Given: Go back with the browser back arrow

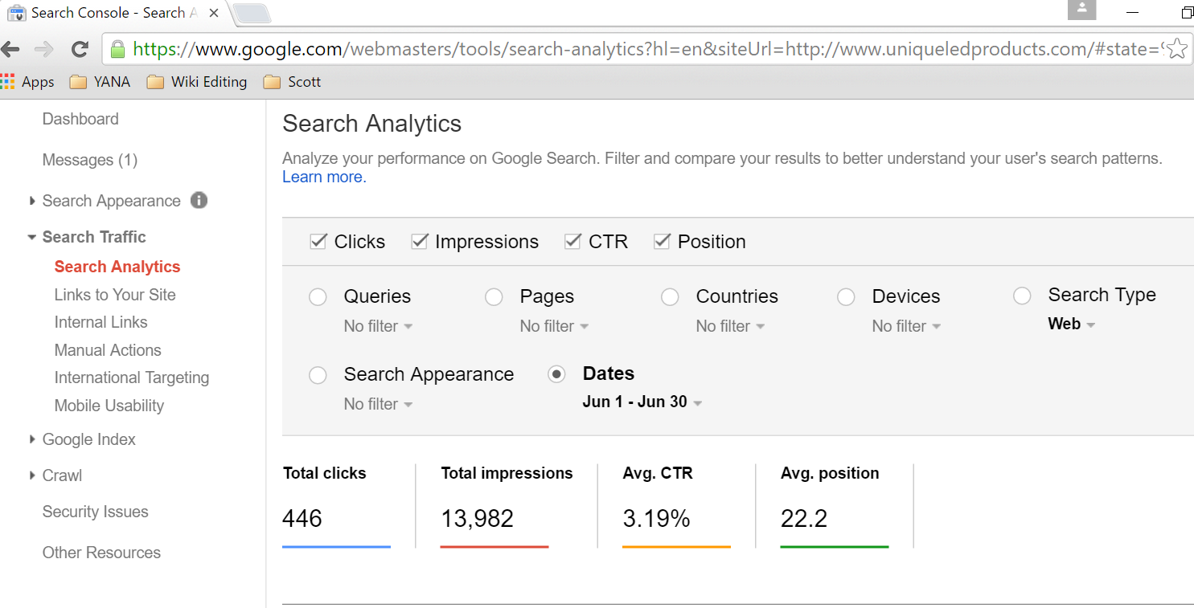Looking at the screenshot, I should [10, 50].
